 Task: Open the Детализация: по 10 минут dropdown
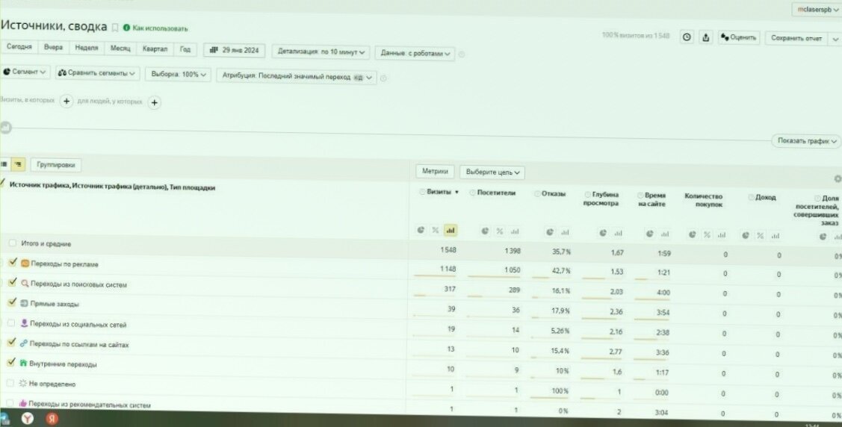321,52
